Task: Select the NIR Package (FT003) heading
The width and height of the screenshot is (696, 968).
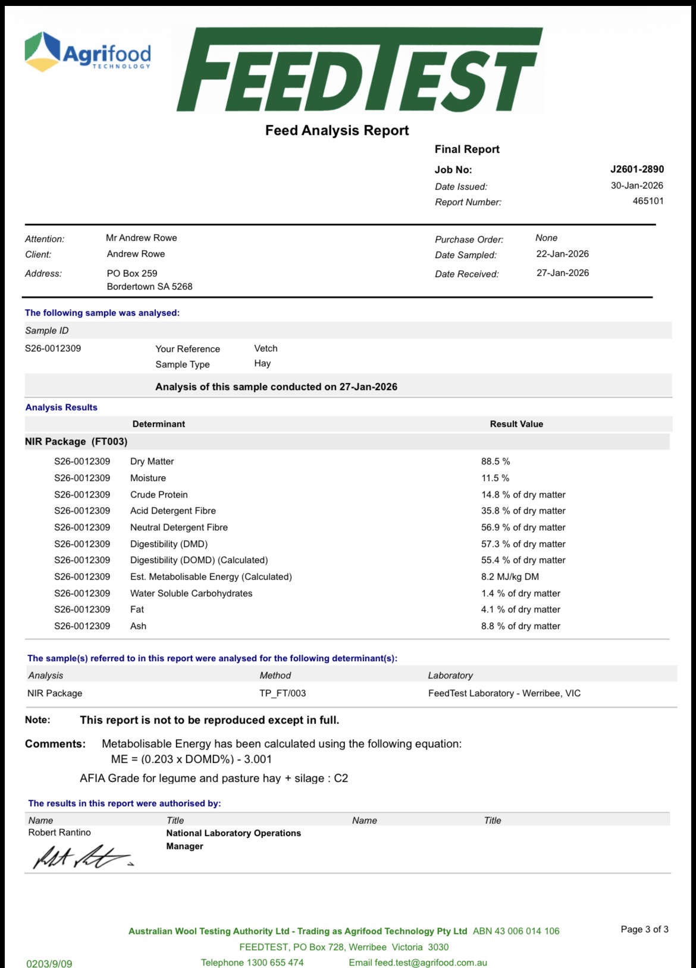Action: 76,441
